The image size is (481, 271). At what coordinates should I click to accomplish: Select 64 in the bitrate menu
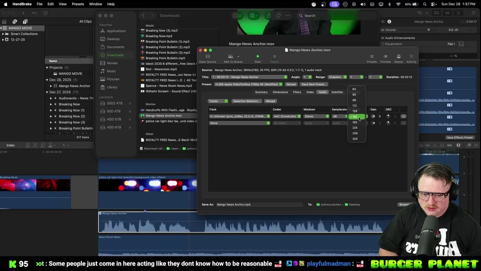[357, 89]
